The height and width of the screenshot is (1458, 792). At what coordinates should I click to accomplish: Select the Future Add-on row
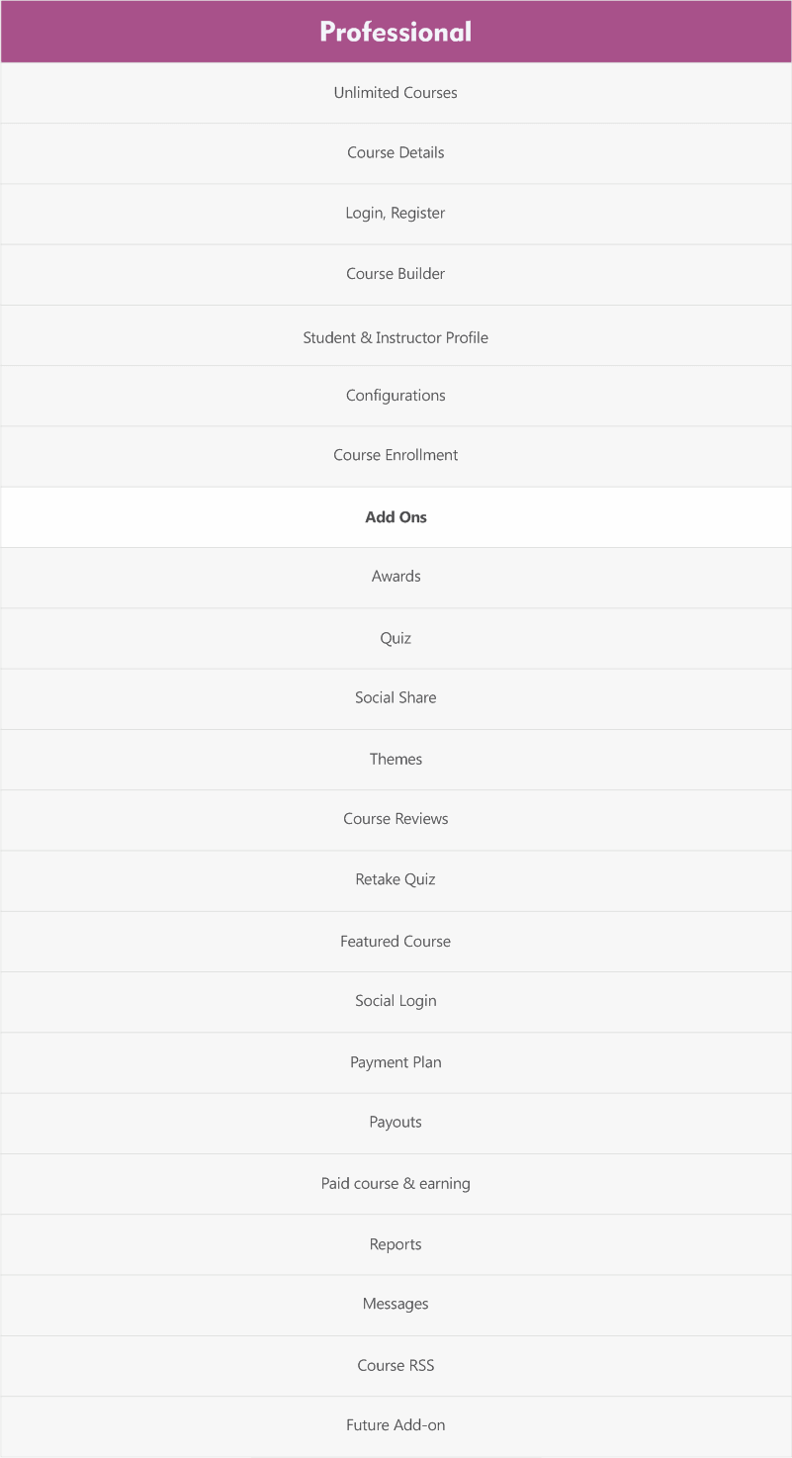(x=396, y=1425)
